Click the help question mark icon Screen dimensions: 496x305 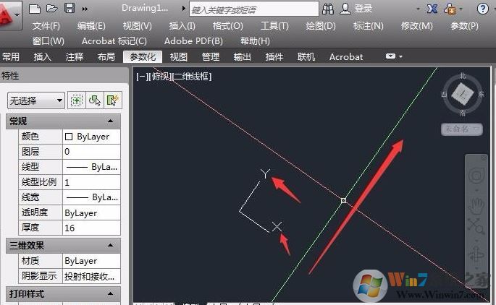pyautogui.click(x=483, y=9)
